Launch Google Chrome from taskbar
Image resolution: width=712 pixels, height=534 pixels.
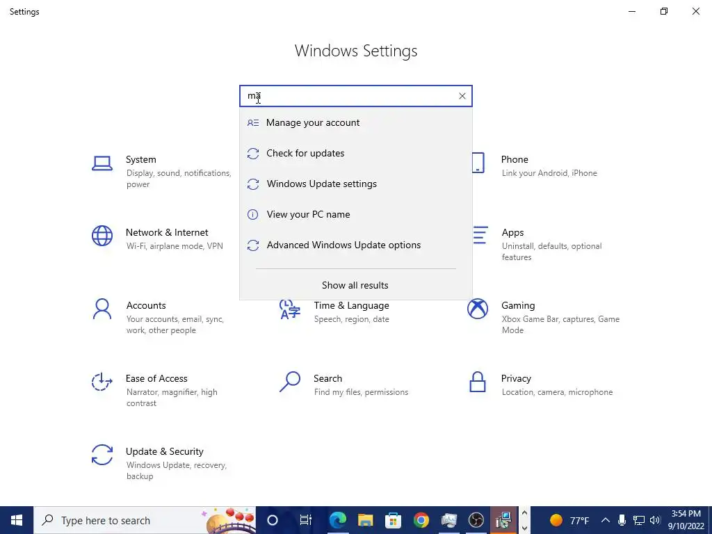[x=421, y=520]
